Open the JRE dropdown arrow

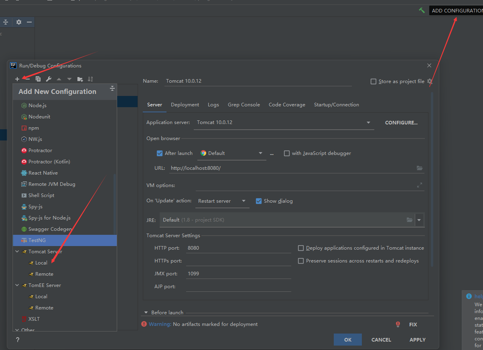(x=419, y=220)
